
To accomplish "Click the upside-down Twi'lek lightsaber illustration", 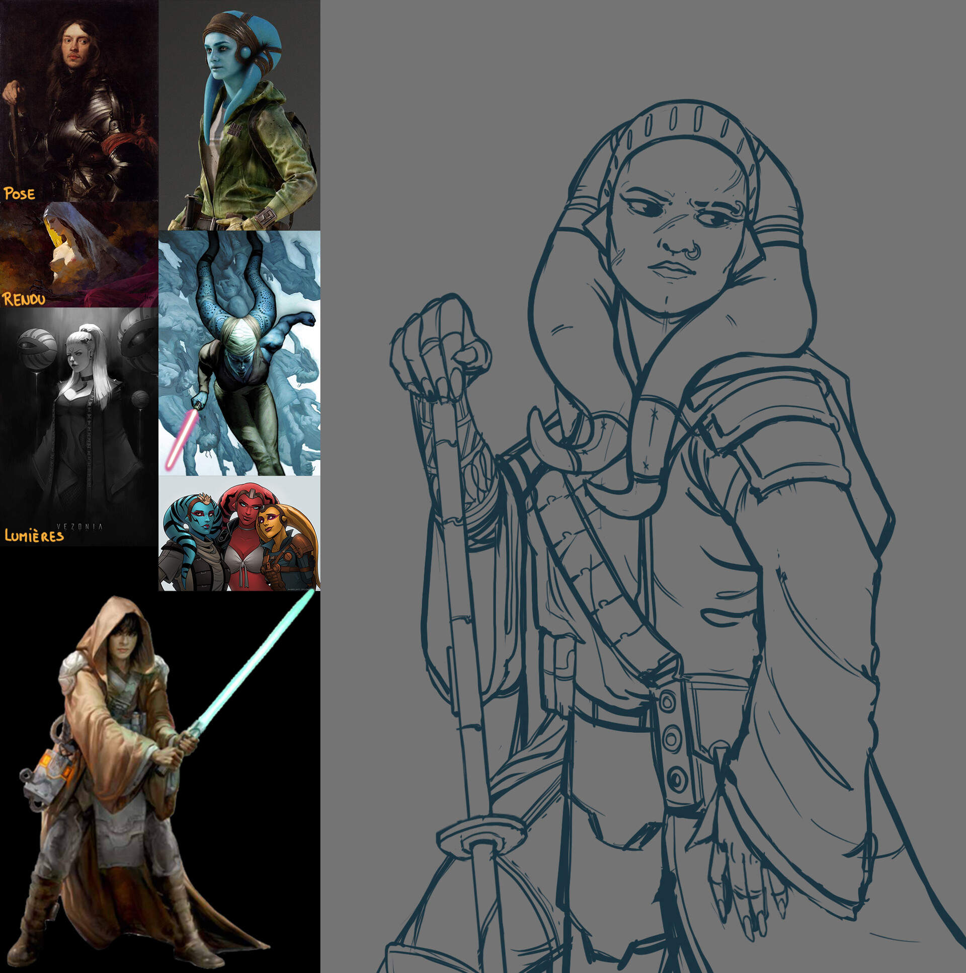I will [239, 352].
